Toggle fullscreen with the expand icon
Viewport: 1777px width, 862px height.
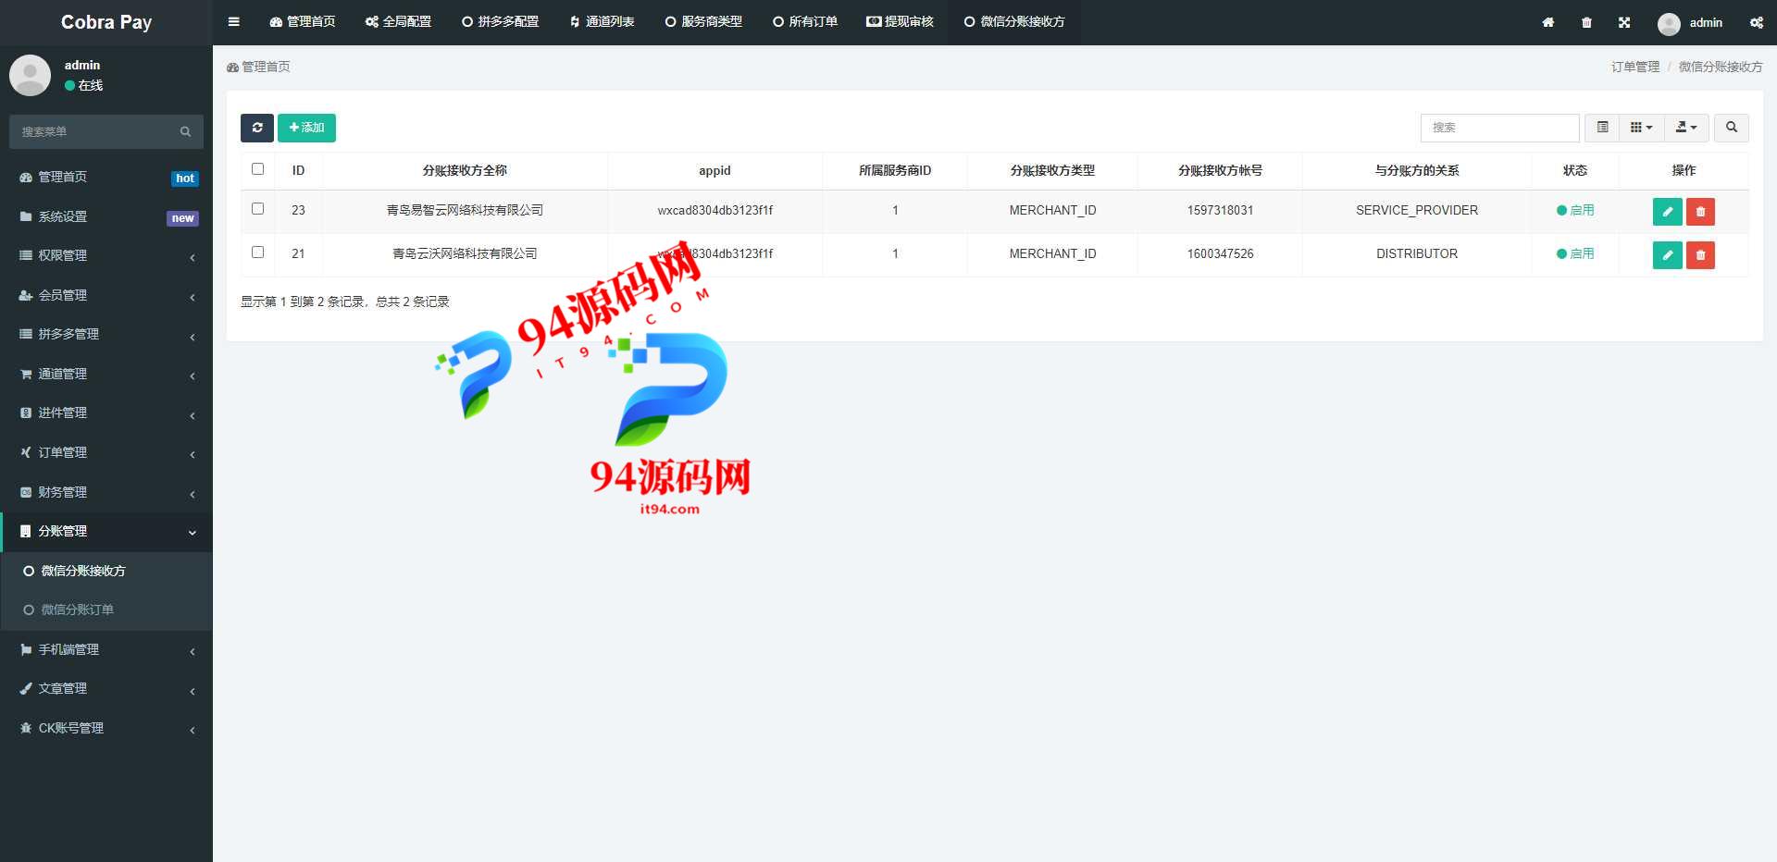(x=1624, y=22)
